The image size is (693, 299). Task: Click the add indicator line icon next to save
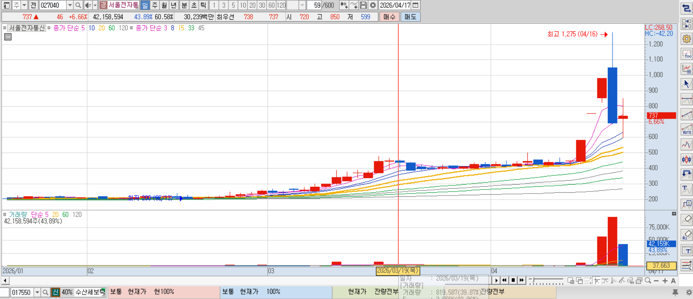pyautogui.click(x=354, y=5)
